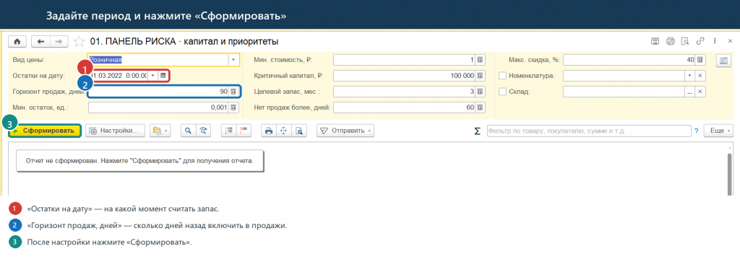
Task: Click the Критичный капитал value field
Action: click(x=404, y=75)
